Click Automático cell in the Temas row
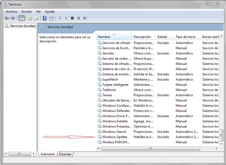The image size is (226, 165). tap(184, 95)
